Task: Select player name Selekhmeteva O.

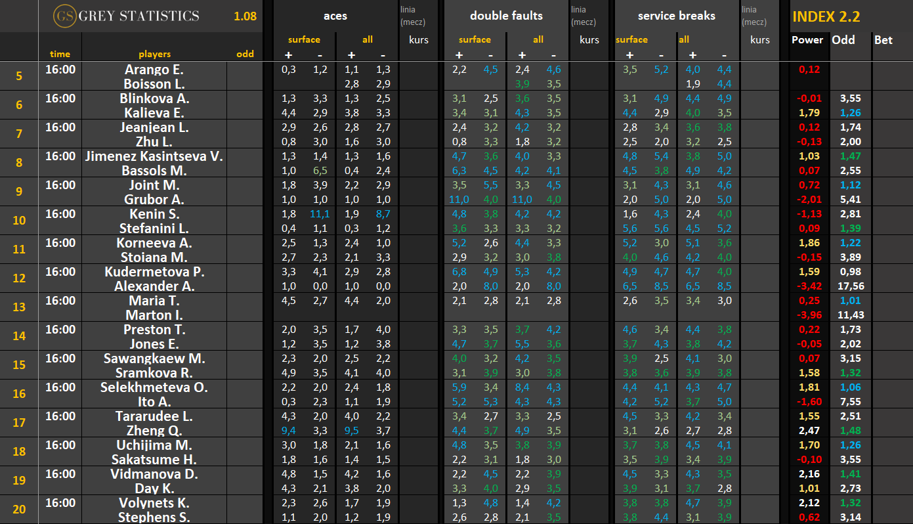Action: click(154, 387)
